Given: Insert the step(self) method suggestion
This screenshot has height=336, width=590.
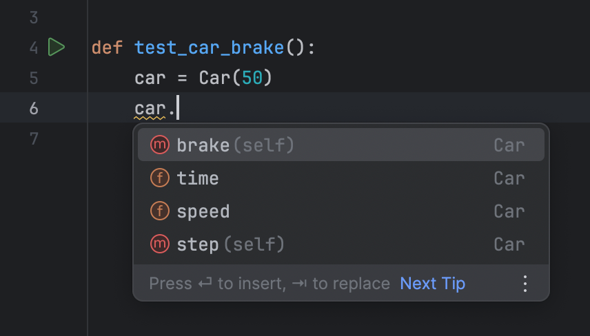Looking at the screenshot, I should coord(230,244).
